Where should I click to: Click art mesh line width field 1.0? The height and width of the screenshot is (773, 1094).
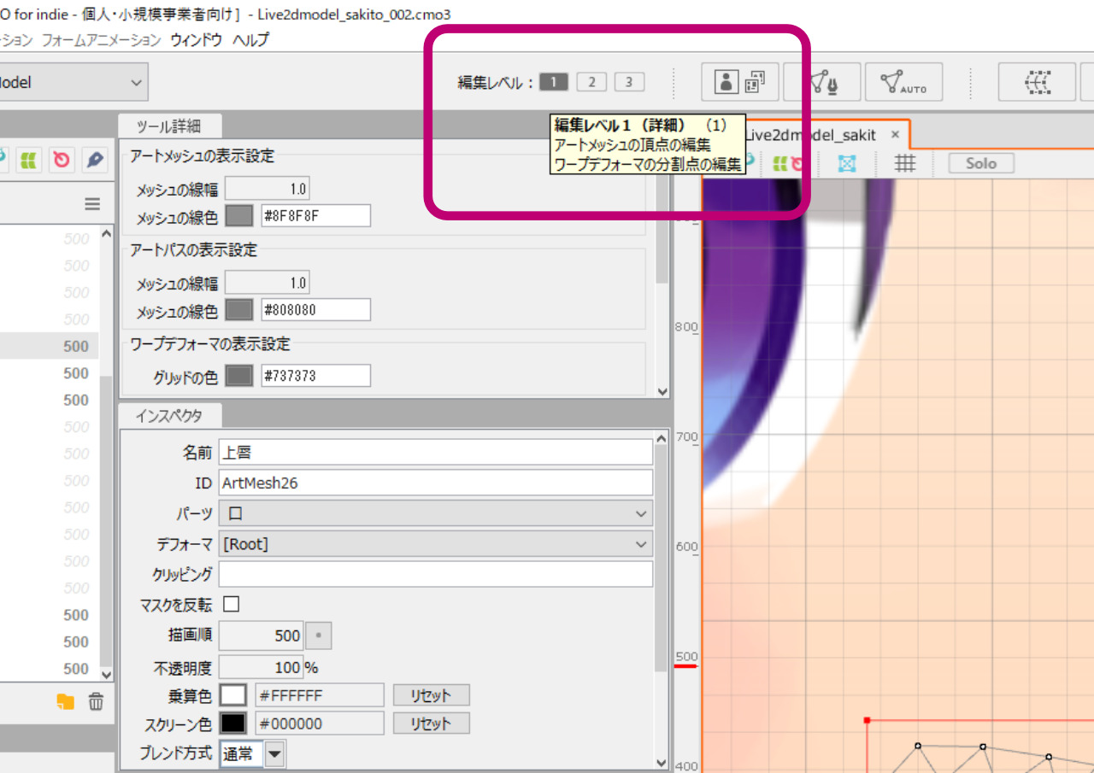click(267, 189)
